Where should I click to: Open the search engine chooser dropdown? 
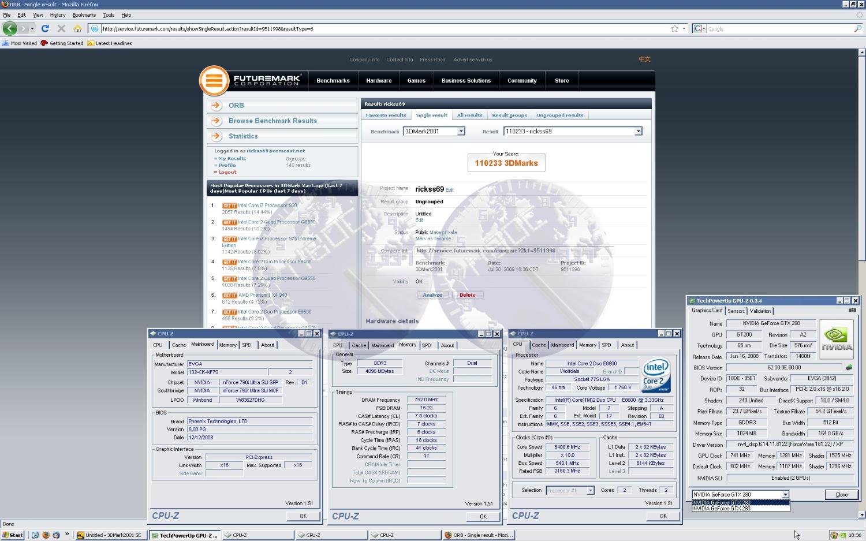699,28
